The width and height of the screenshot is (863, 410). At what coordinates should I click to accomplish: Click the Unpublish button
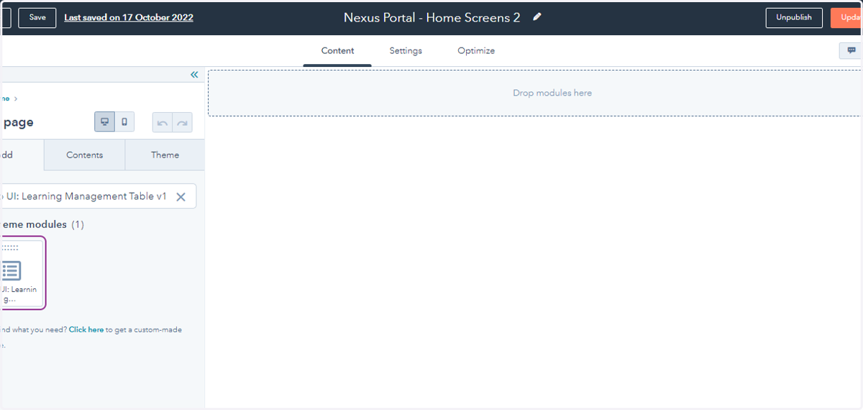click(794, 17)
